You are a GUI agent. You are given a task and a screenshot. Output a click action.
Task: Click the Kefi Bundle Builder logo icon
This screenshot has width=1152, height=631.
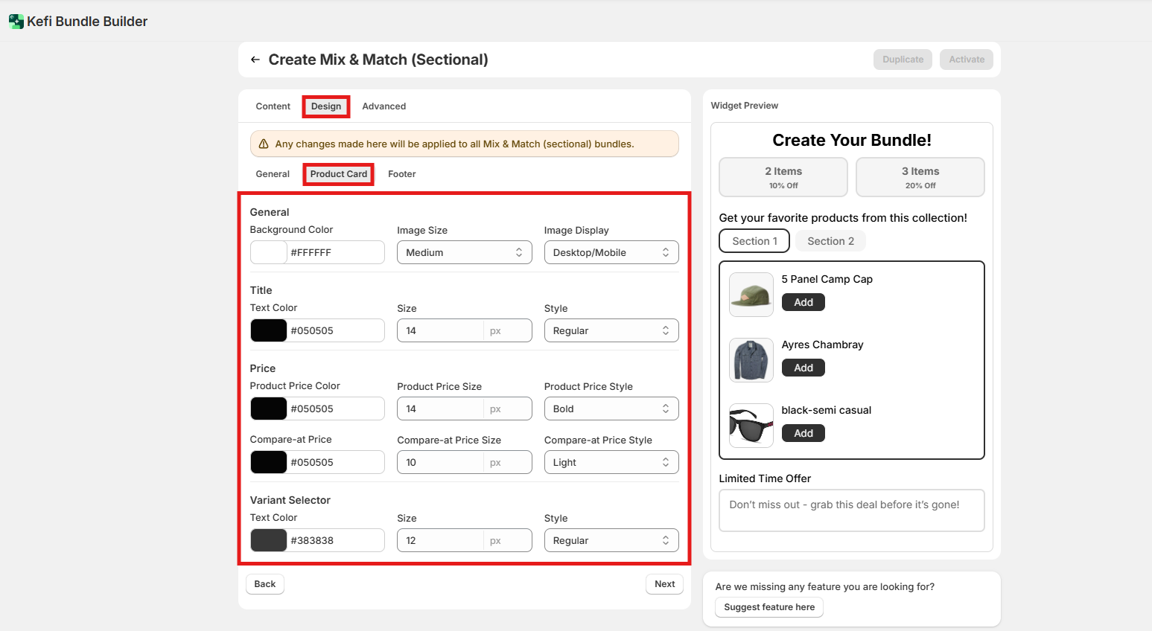click(x=16, y=22)
